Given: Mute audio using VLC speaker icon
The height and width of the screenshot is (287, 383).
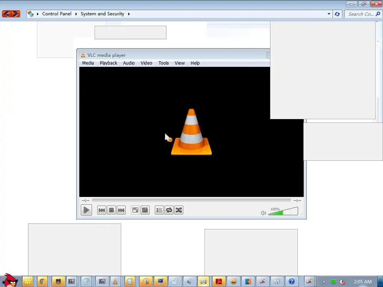Looking at the screenshot, I should pyautogui.click(x=263, y=213).
